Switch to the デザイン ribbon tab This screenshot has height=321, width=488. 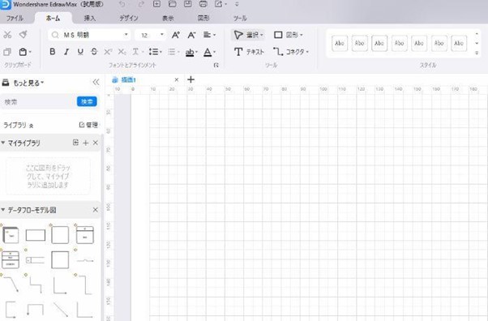(129, 18)
